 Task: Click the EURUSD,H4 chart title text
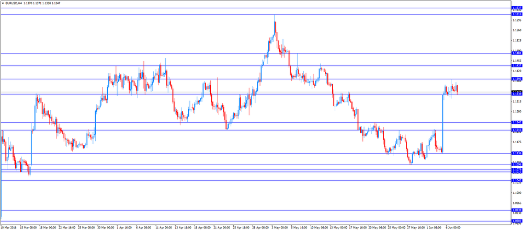[14, 3]
